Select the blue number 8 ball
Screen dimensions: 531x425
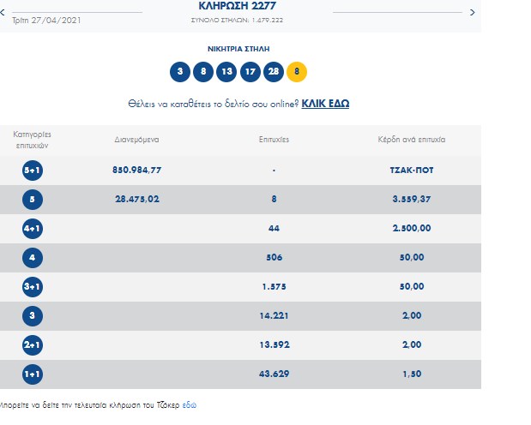[x=203, y=72]
